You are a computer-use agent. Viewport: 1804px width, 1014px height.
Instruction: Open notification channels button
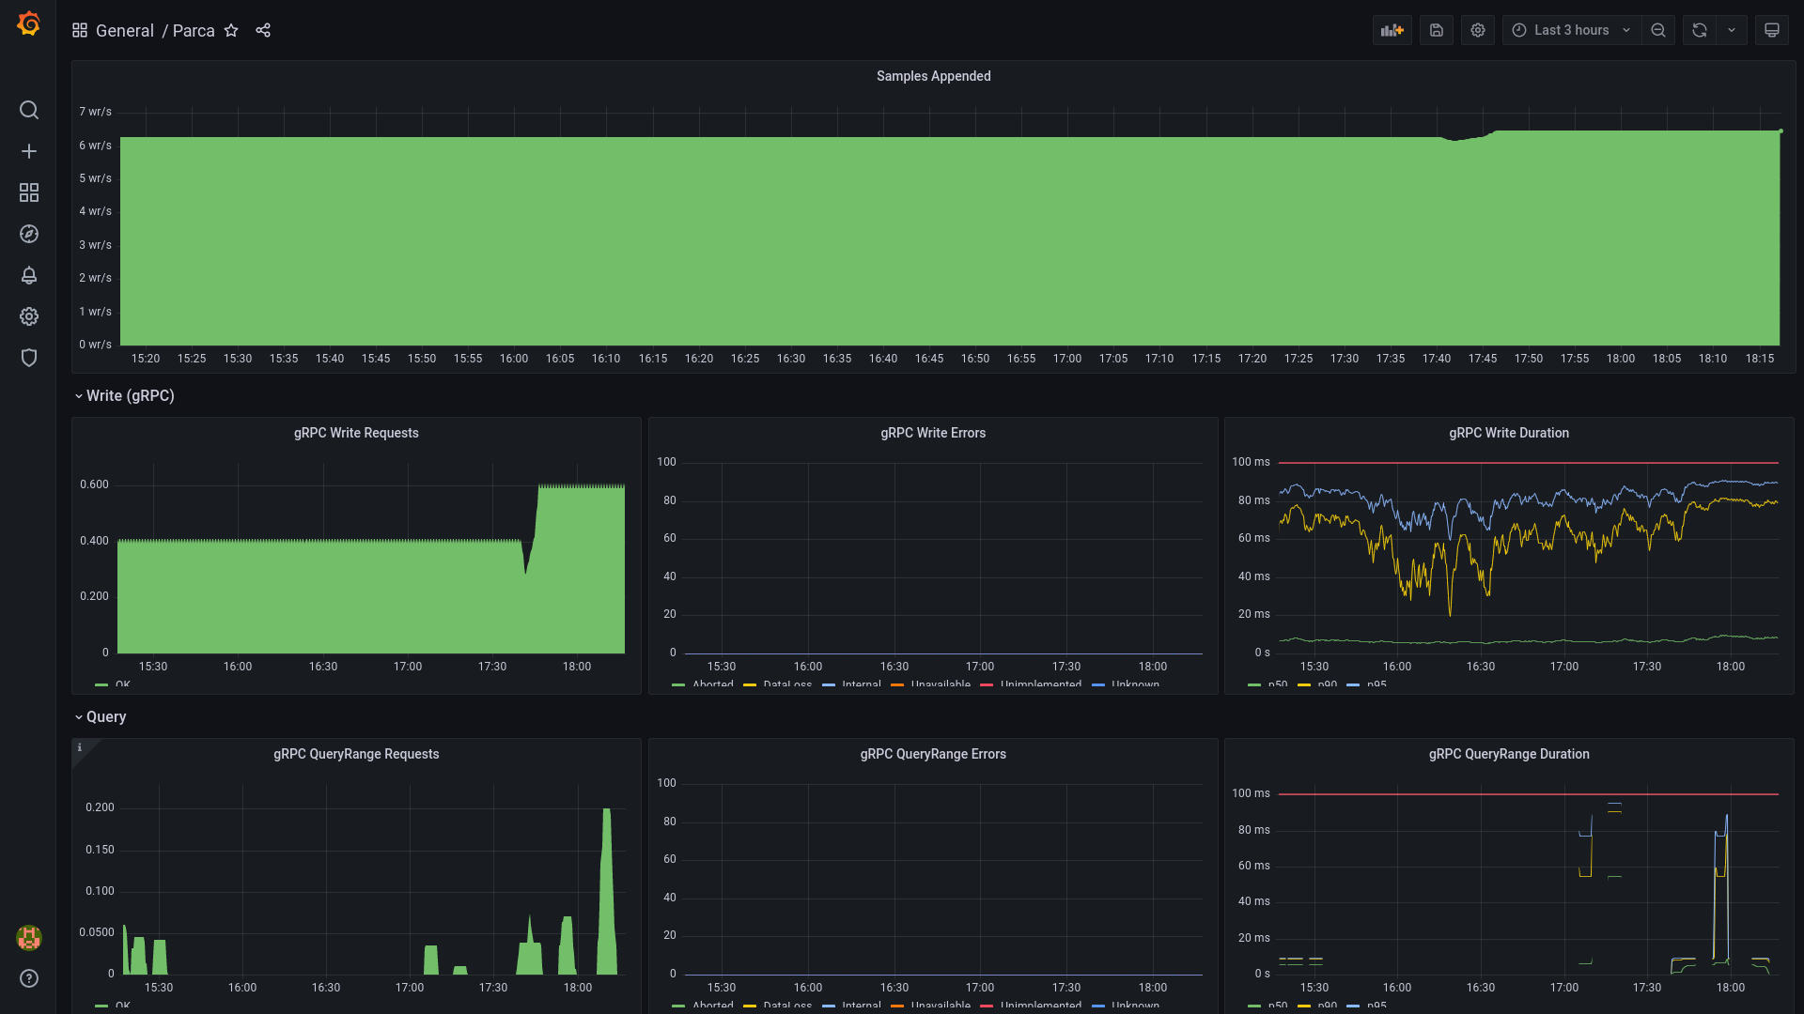[28, 275]
